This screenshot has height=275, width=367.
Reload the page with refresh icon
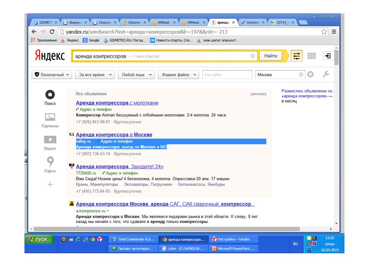(x=52, y=32)
